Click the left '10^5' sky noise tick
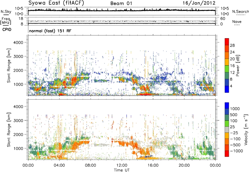The height and width of the screenshot is (172, 249). (19, 9)
